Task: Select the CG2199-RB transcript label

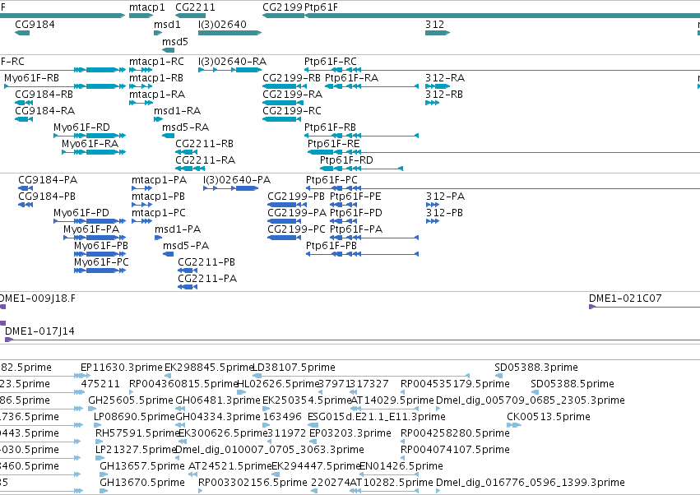Action: [x=291, y=78]
